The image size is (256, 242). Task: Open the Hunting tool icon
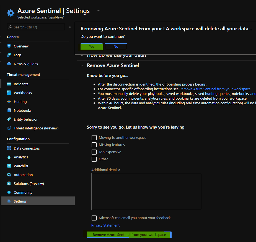tap(9, 101)
